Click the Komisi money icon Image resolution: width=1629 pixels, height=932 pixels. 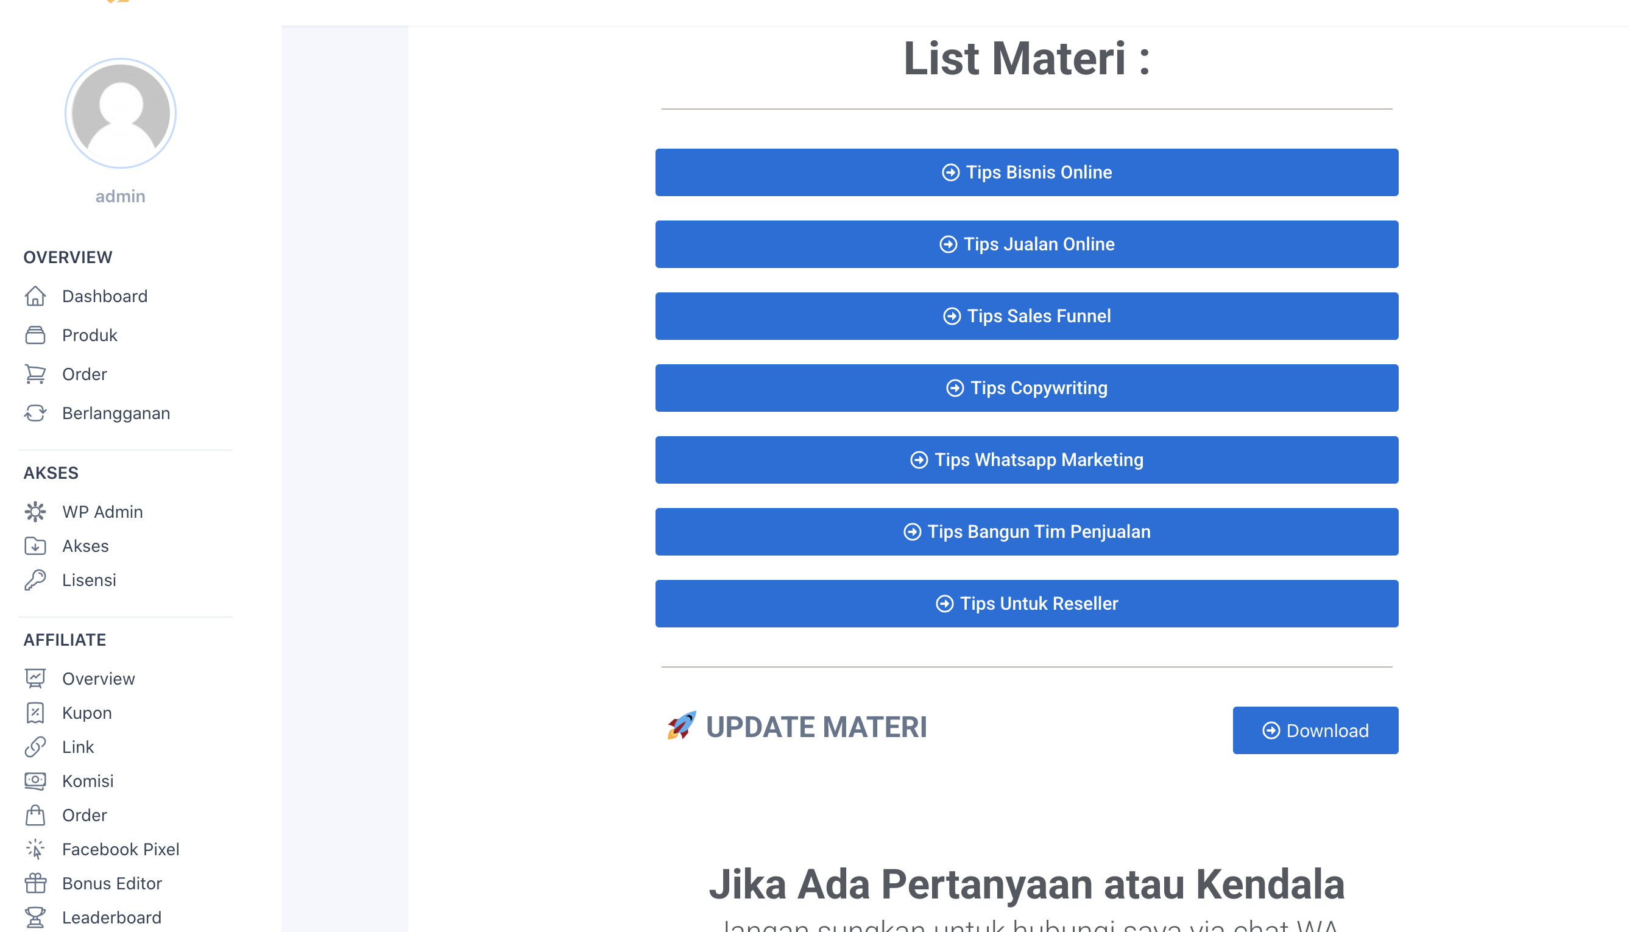click(35, 781)
